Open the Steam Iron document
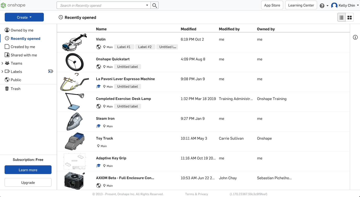 tap(105, 119)
